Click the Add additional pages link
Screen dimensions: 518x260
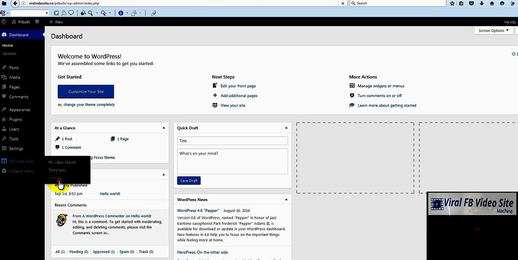click(x=239, y=96)
